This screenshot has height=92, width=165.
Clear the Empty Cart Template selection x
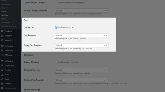point(105,45)
